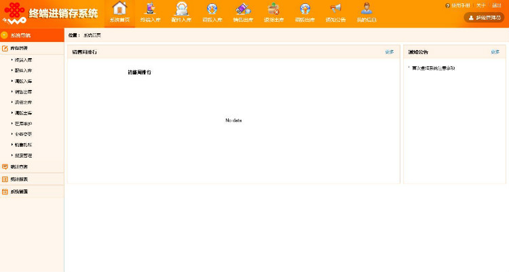509x272 pixels.
Task: Select 销售扎帐 in the sidebar tree
Action: [23, 144]
